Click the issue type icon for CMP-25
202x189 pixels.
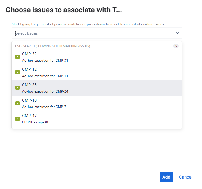click(17, 88)
